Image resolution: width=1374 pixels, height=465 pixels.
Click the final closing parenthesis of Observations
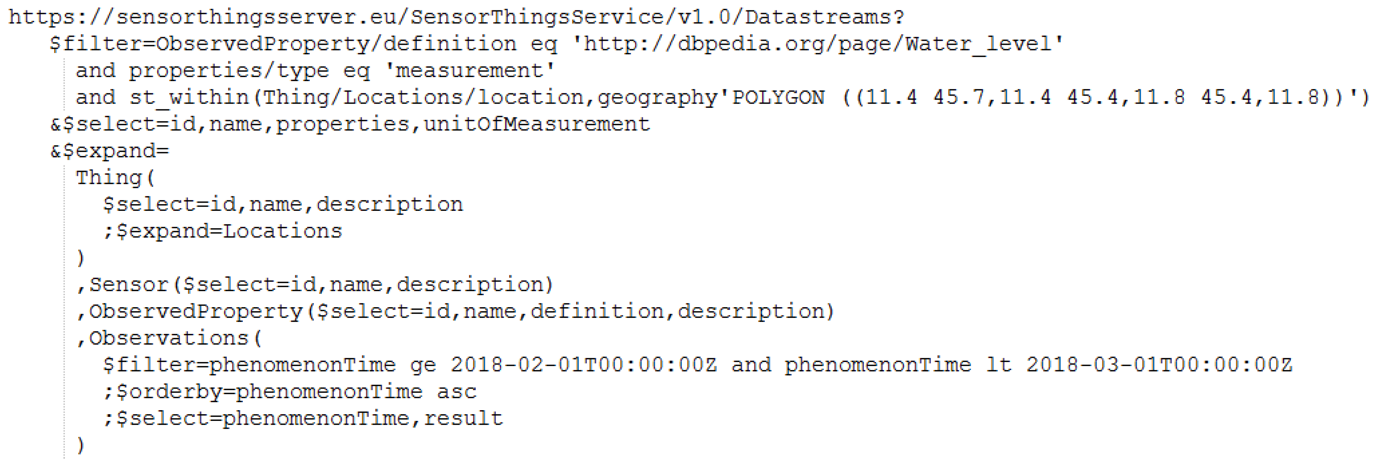[x=80, y=445]
